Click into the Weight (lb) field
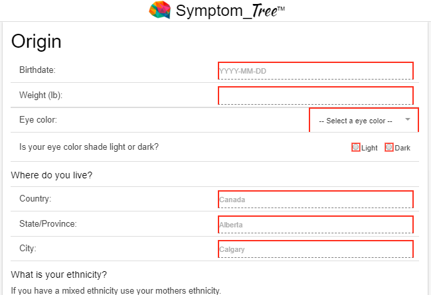 click(315, 95)
